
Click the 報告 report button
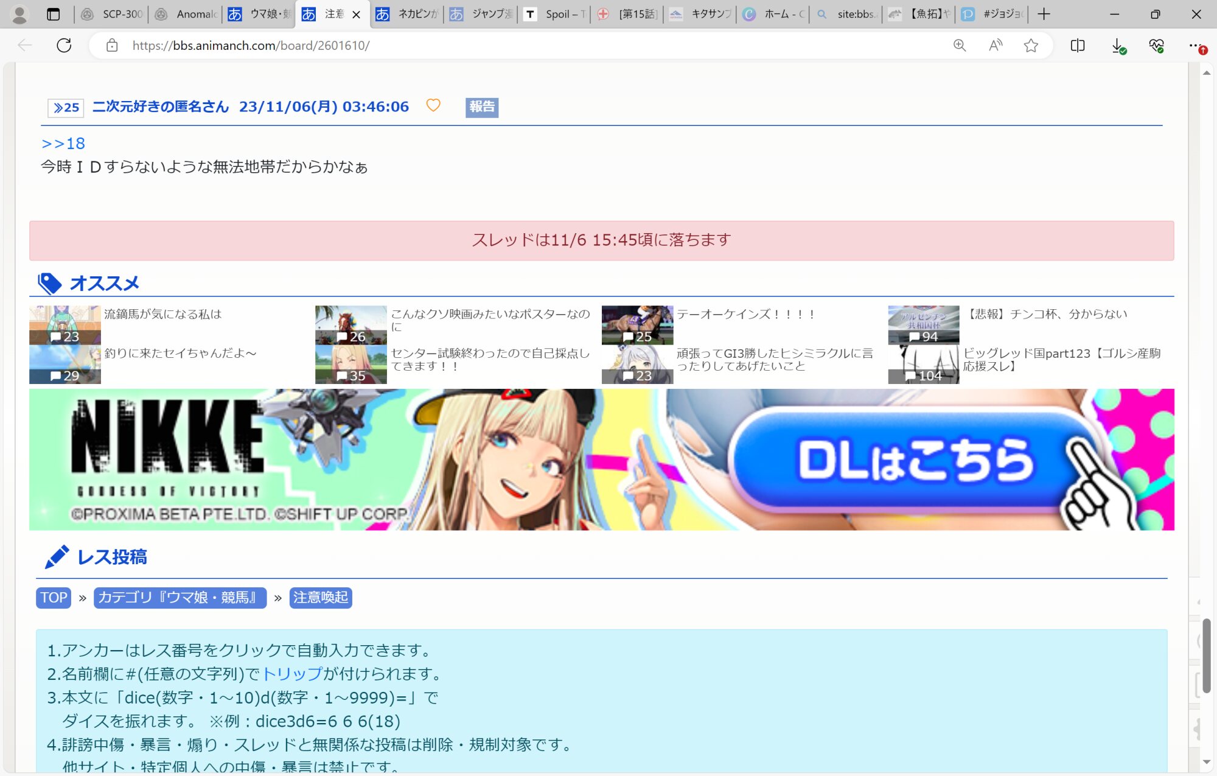pyautogui.click(x=481, y=107)
